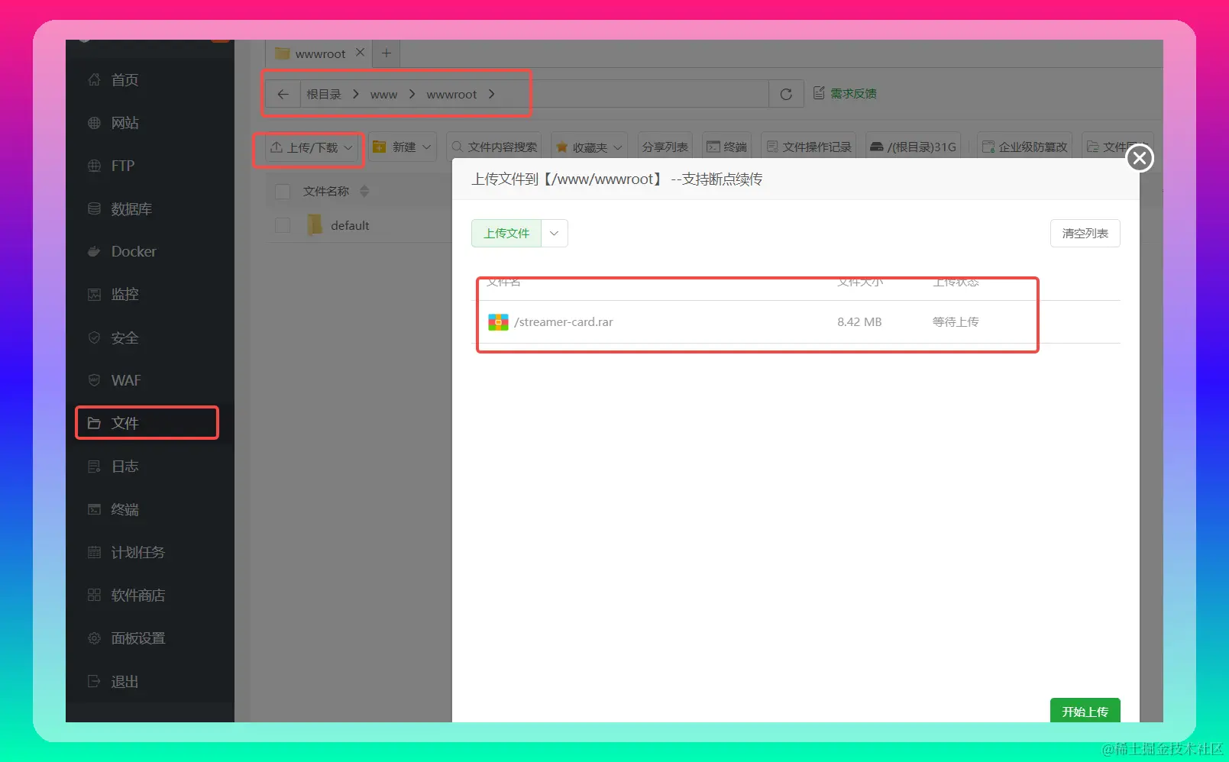Add a new tab with plus button
1229x762 pixels.
coord(386,53)
